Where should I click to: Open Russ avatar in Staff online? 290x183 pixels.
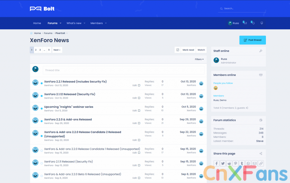coord(216,60)
